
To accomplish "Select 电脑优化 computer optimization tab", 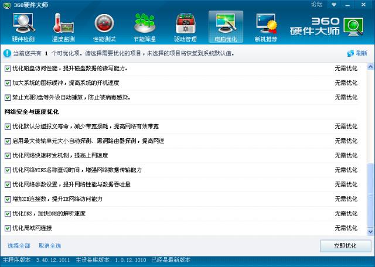I will click(x=226, y=27).
